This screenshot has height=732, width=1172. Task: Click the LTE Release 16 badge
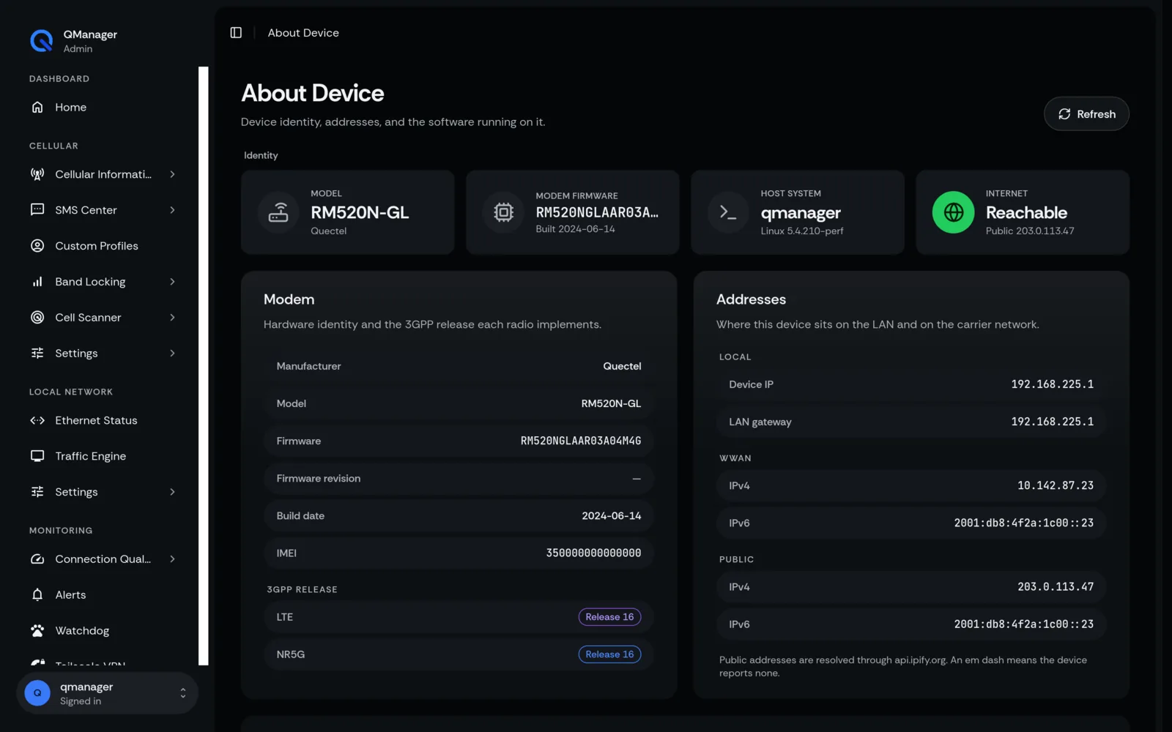(609, 617)
